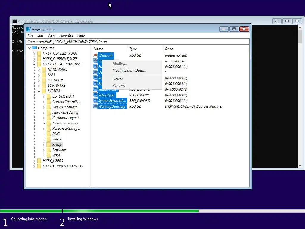This screenshot has height=229, width=305.
Task: Open the Help menu
Action: (x=81, y=35)
